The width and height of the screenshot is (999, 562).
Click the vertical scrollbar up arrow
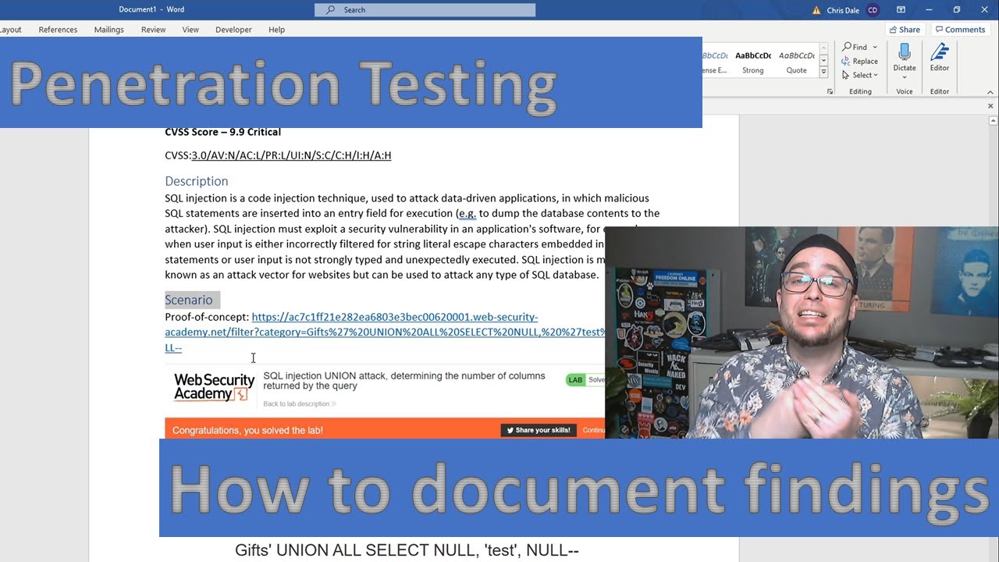994,121
